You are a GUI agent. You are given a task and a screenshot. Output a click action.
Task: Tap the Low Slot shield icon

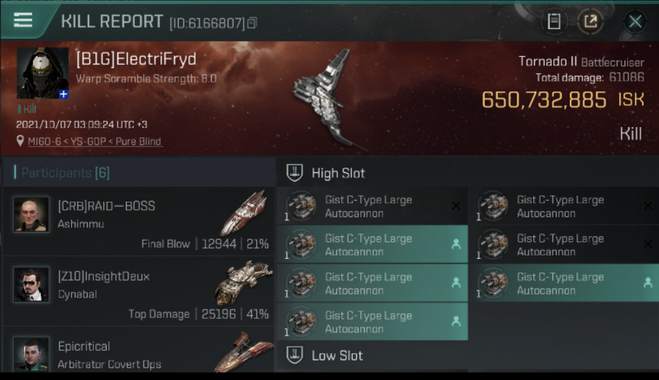(295, 355)
